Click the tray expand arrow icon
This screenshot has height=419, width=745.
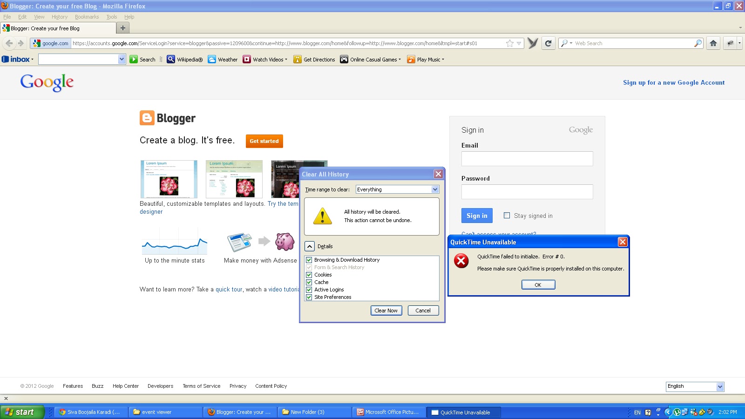coord(668,412)
